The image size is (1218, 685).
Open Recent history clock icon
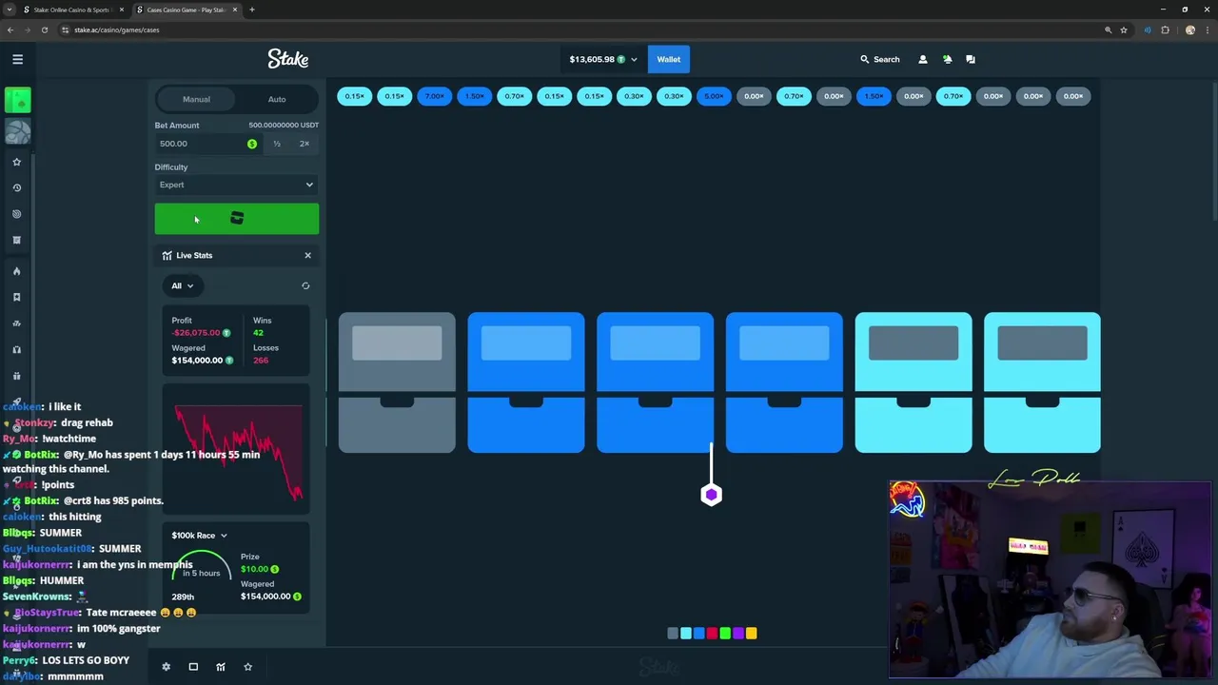[x=16, y=187]
